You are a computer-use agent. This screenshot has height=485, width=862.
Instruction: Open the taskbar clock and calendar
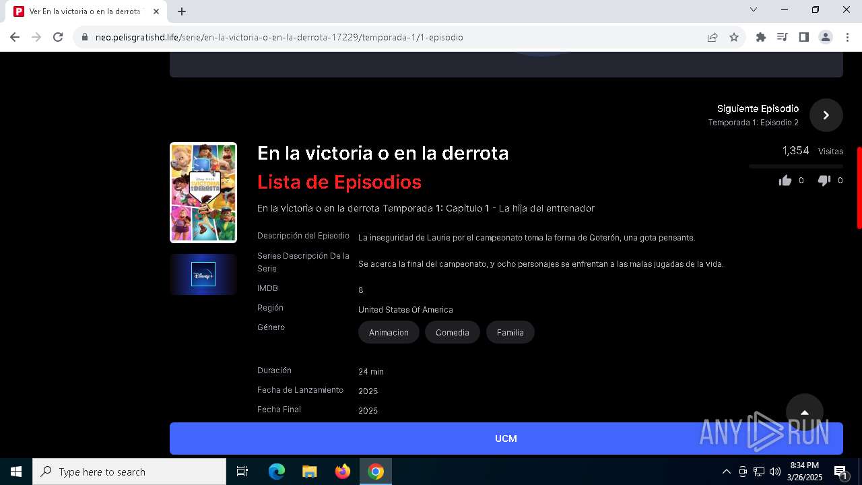point(805,472)
